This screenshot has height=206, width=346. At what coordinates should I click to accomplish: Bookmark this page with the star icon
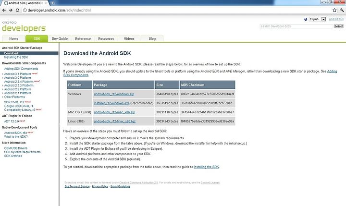tap(334, 10)
